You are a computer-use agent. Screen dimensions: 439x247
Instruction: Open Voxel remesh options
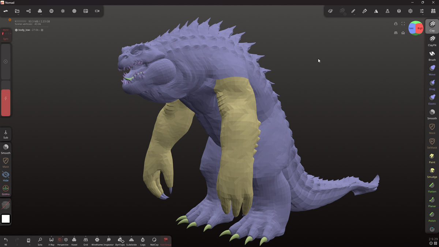(74, 241)
